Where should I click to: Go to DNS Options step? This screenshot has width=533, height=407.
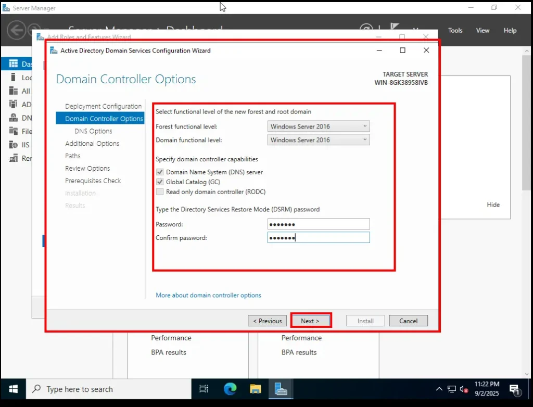click(93, 131)
